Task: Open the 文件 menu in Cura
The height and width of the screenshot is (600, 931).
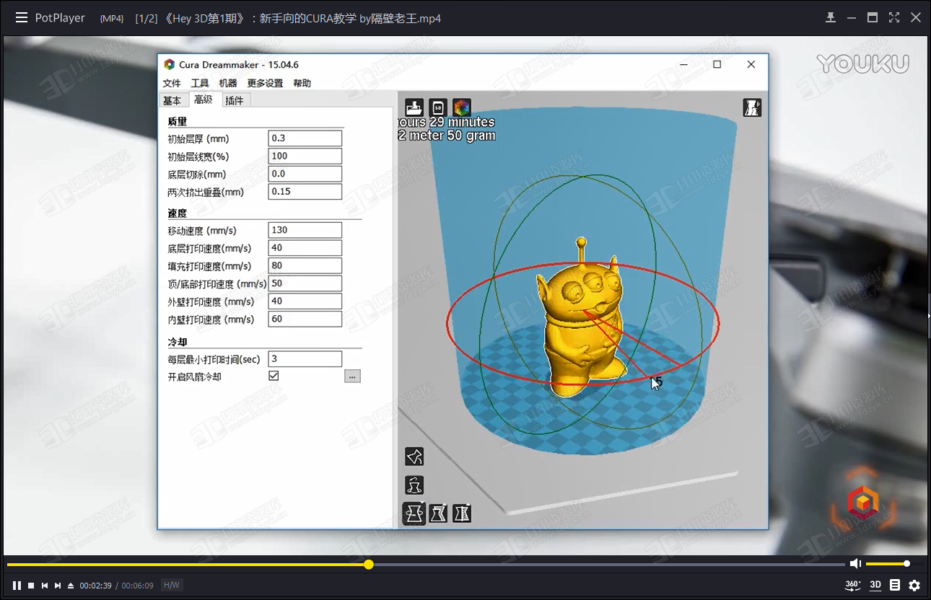Action: click(172, 84)
